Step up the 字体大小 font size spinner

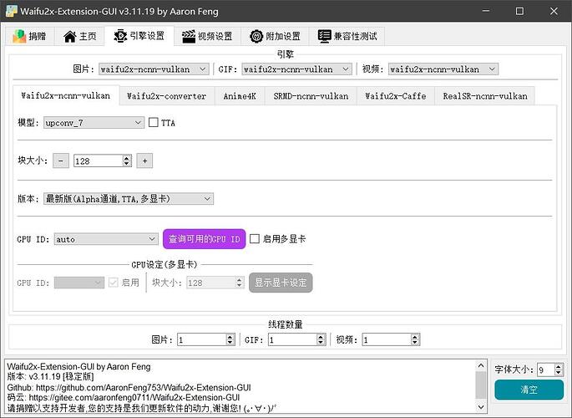point(559,367)
